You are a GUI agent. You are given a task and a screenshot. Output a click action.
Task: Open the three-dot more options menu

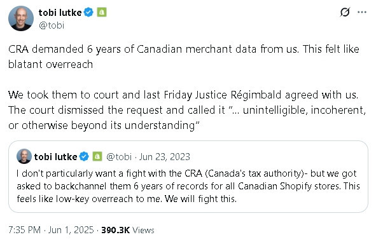pyautogui.click(x=362, y=12)
